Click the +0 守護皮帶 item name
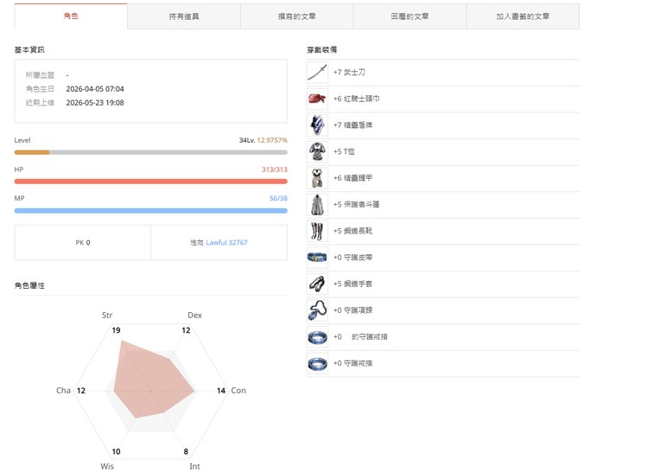This screenshot has width=648, height=472. click(353, 258)
